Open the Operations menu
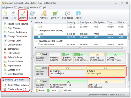131x98 pixels. pos(31,7)
